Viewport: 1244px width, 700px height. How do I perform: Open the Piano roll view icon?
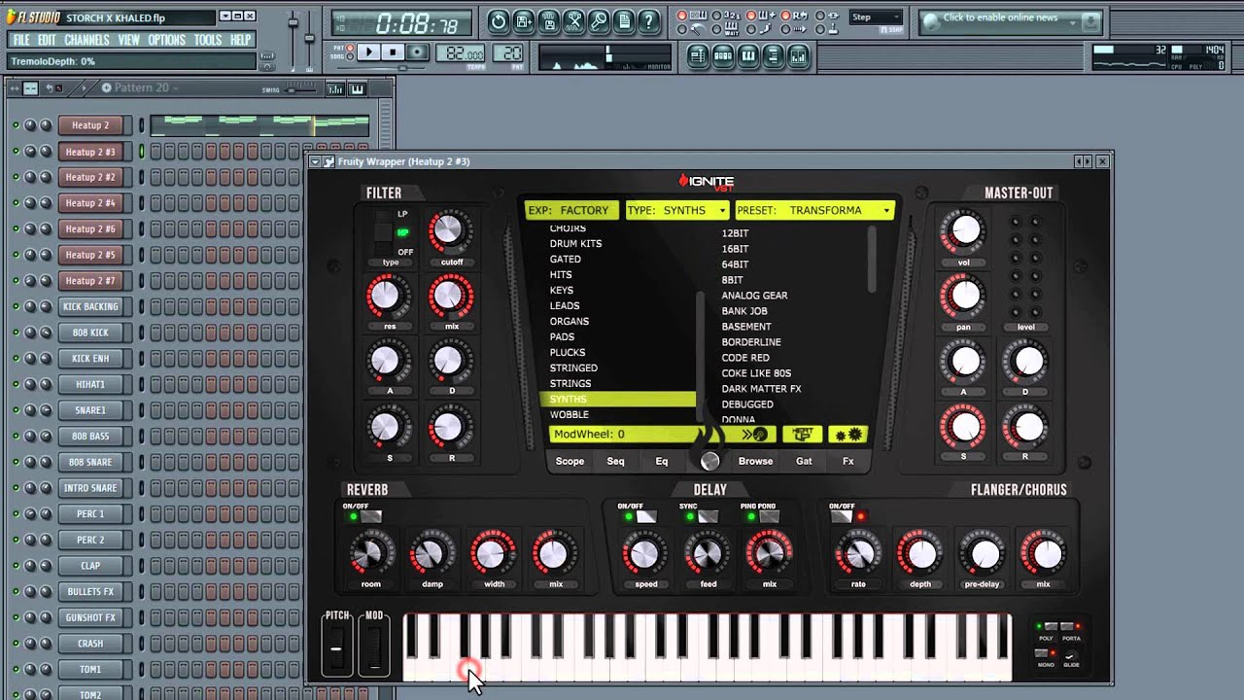point(748,56)
